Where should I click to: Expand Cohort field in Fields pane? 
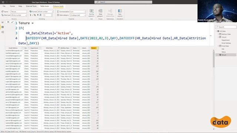[218, 37]
